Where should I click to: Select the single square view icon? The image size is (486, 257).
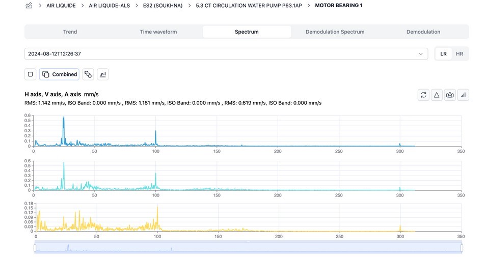[x=31, y=74]
